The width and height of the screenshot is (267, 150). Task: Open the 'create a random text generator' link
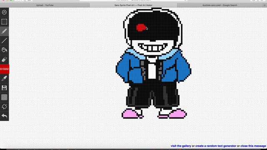click(x=216, y=146)
